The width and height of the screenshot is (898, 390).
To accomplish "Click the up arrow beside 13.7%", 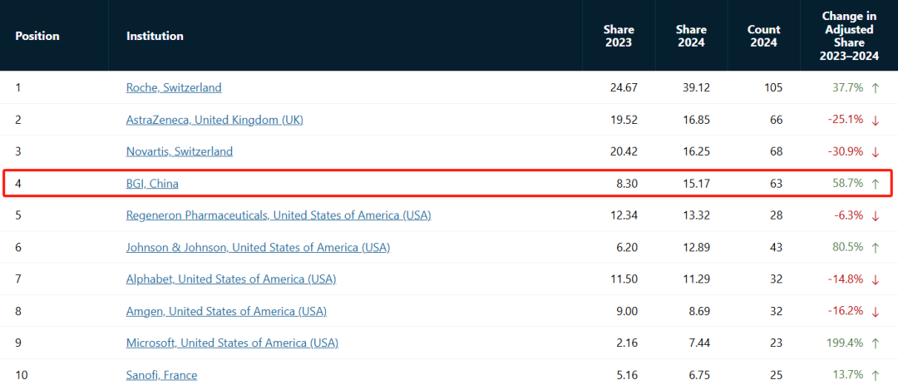I will pyautogui.click(x=875, y=376).
